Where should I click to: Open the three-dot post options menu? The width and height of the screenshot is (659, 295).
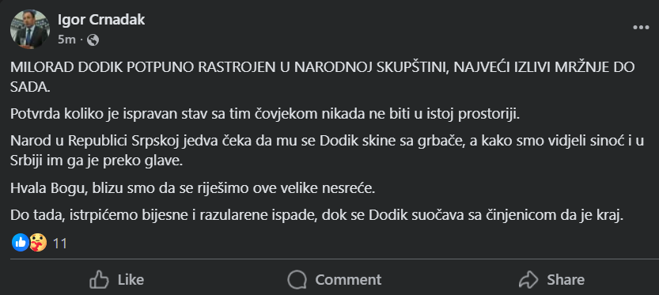pyautogui.click(x=641, y=28)
